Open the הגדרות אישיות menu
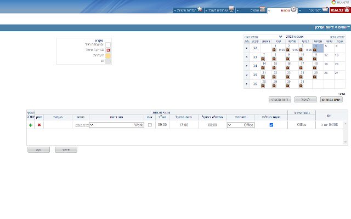Screen dimensions: 351x219 point(188,10)
